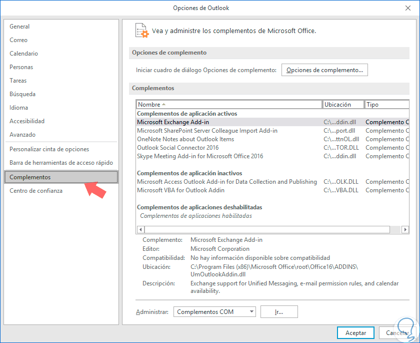Image resolution: width=420 pixels, height=343 pixels.
Task: Click the C:\...TOR.DLL location cell
Action: coord(341,148)
